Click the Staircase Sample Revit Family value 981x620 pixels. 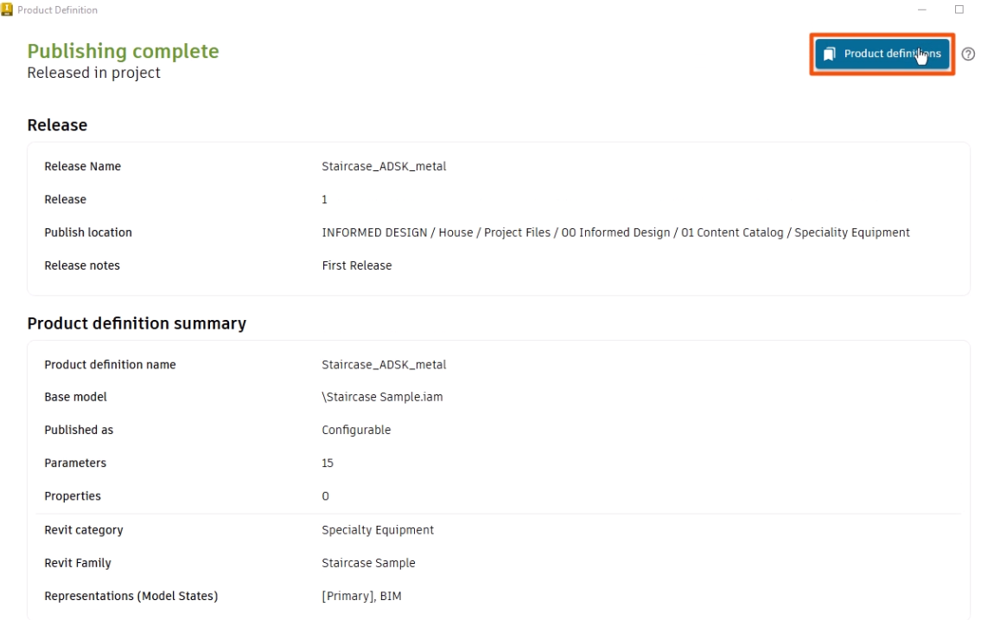(368, 563)
